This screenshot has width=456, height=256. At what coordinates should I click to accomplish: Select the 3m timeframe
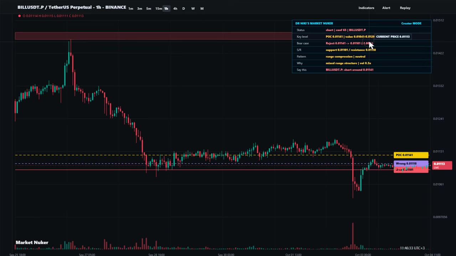[x=140, y=9]
